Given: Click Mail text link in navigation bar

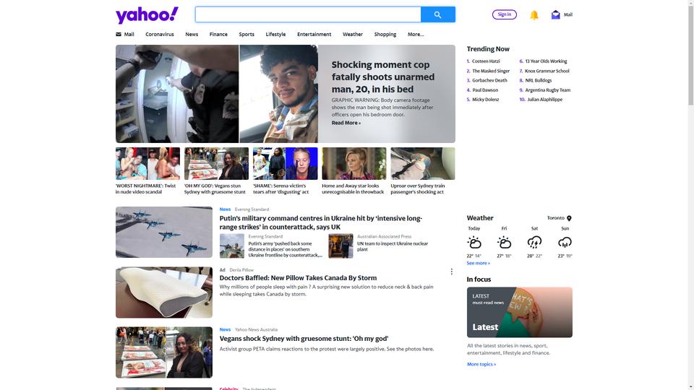Looking at the screenshot, I should click(x=129, y=34).
